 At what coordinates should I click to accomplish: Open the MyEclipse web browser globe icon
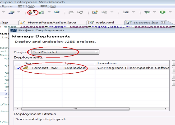coord(57,12)
